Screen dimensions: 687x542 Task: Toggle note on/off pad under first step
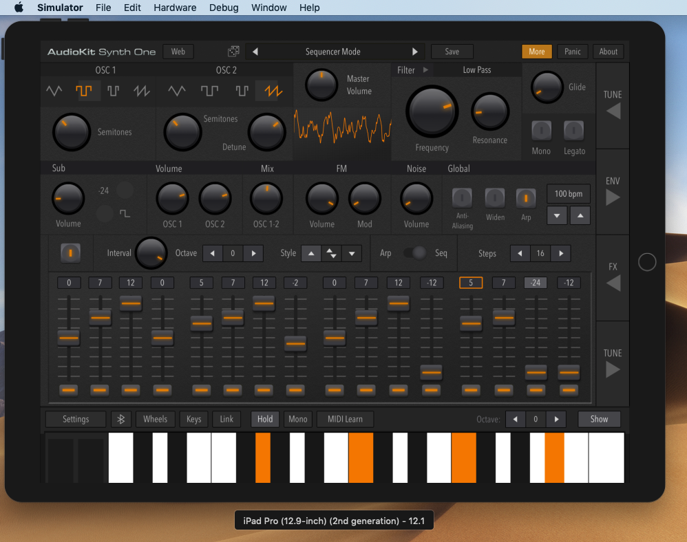click(69, 390)
